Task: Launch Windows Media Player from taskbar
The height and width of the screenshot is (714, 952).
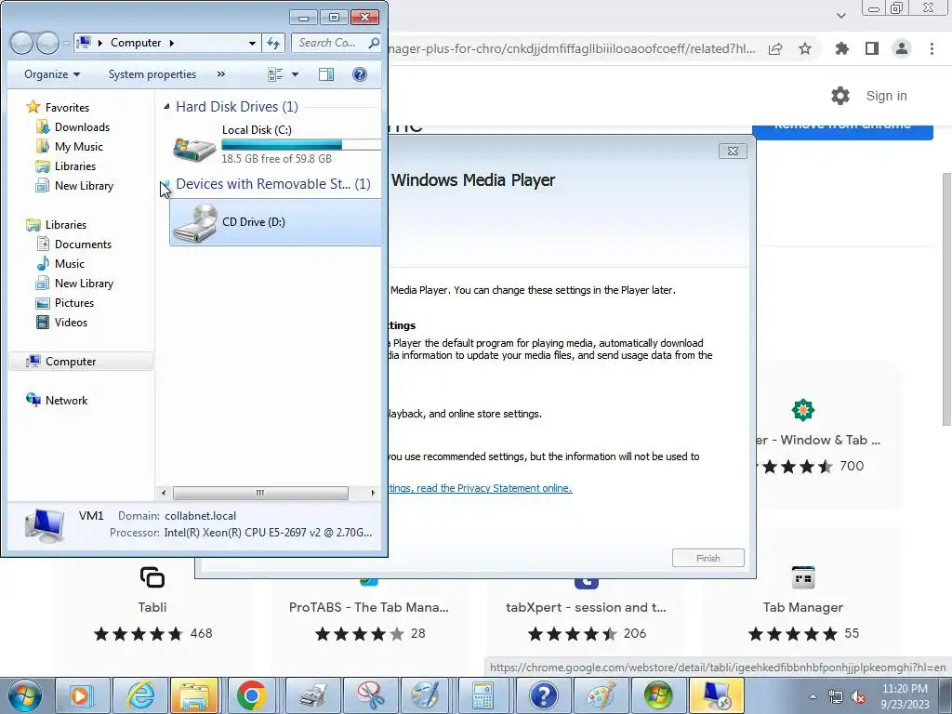Action: tap(81, 695)
